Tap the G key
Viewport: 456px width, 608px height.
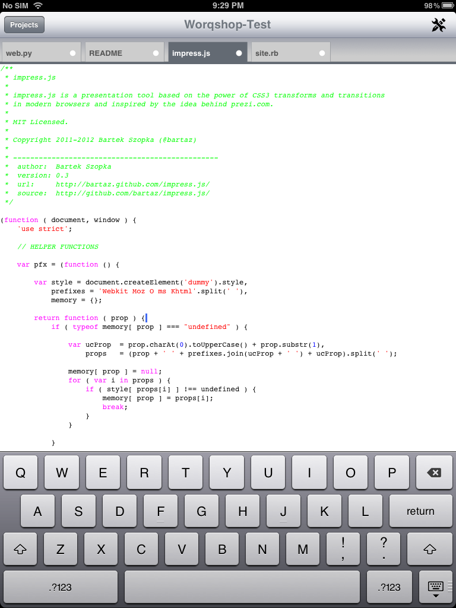[202, 511]
